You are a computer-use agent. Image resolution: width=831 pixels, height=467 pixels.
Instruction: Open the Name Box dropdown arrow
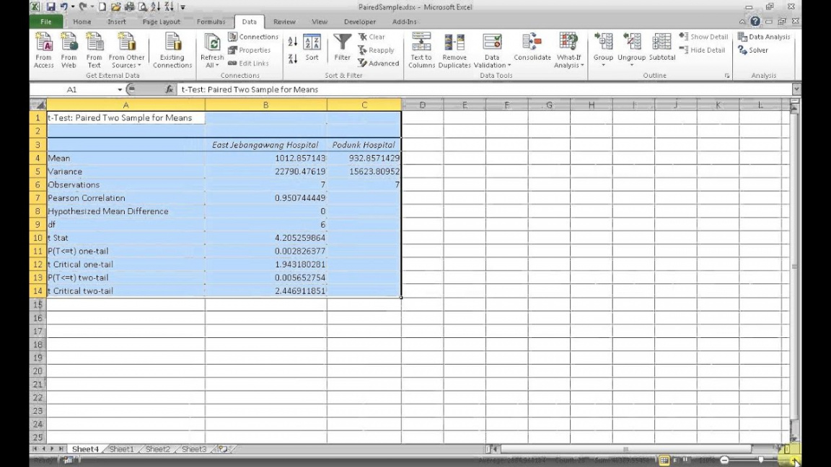tap(120, 89)
